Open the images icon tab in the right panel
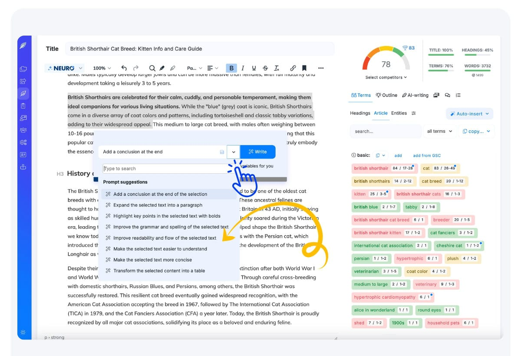The height and width of the screenshot is (356, 521). click(436, 95)
